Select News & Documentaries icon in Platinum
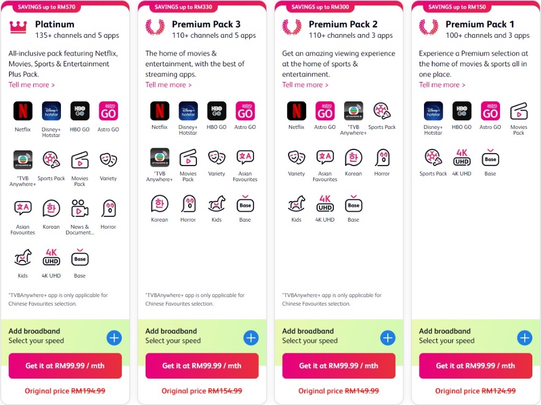The height and width of the screenshot is (405, 541). (x=80, y=208)
